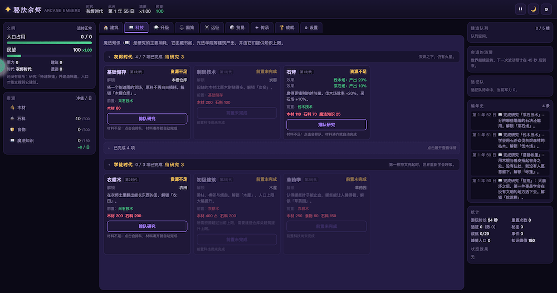Click the 游玩时长 54 秒 stat
Image resolution: width=557 pixels, height=293 pixels.
point(484,220)
